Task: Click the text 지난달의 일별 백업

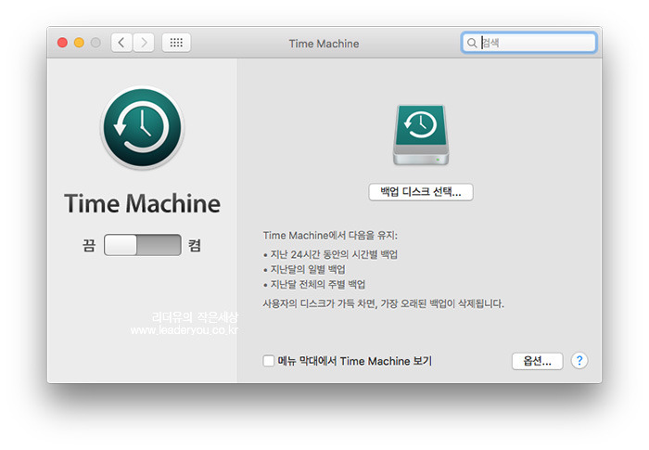Action: point(308,269)
